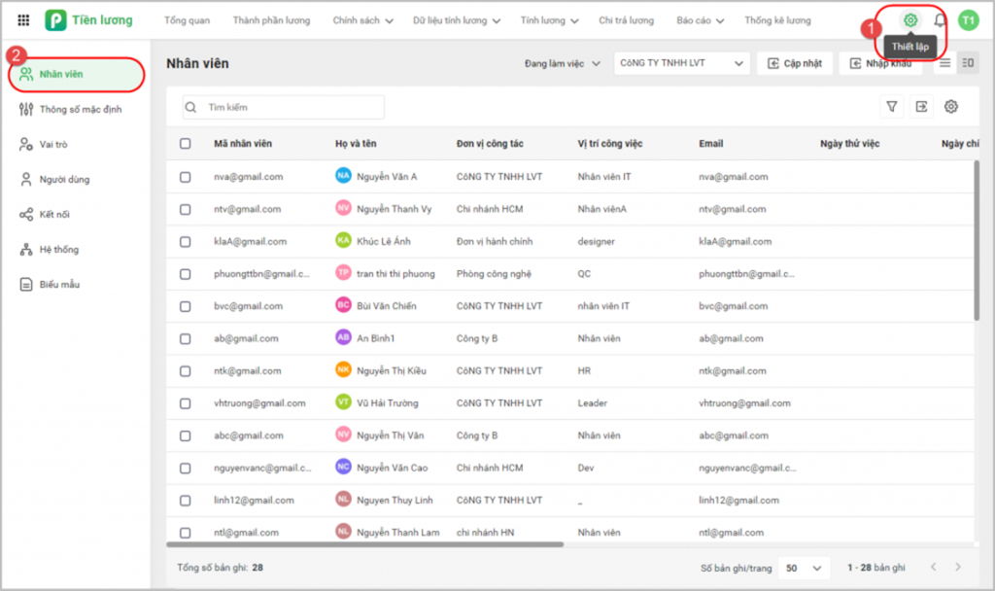
Task: Click the Cập nhật button
Action: pyautogui.click(x=794, y=63)
